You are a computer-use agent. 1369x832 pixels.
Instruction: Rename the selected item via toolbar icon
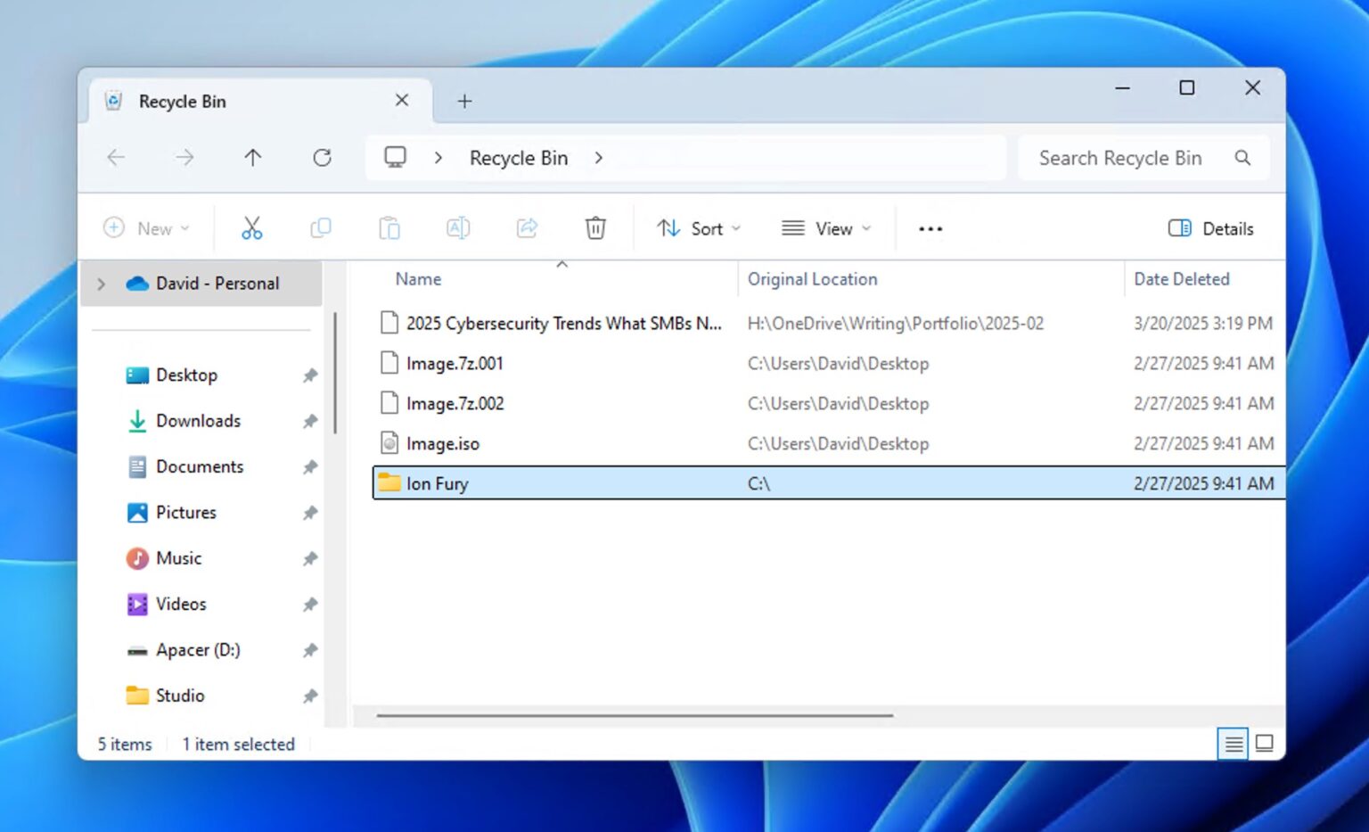click(457, 228)
